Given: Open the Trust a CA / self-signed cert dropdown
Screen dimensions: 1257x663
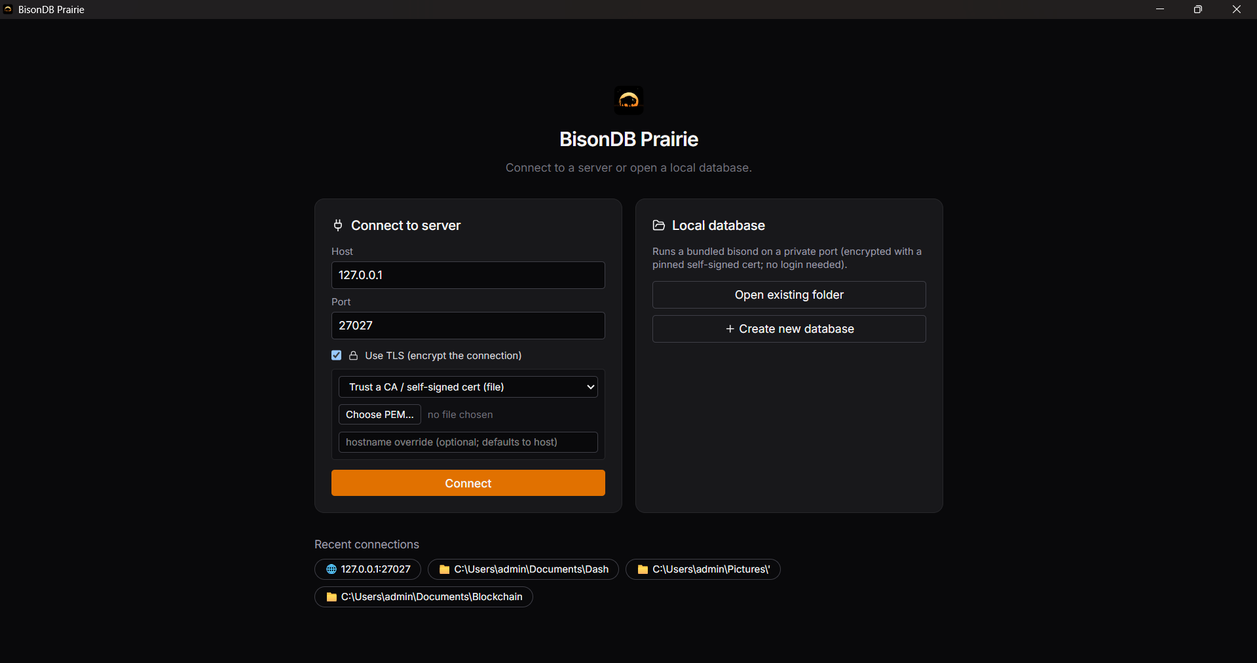Looking at the screenshot, I should (x=468, y=387).
